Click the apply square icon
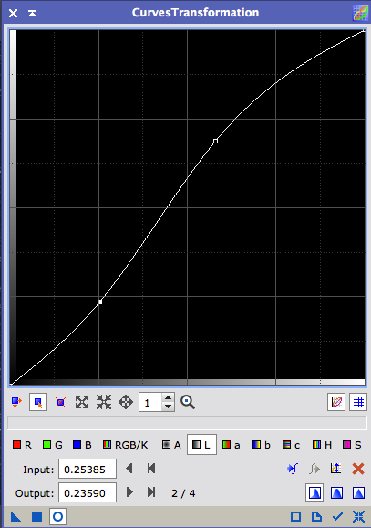 pos(36,516)
